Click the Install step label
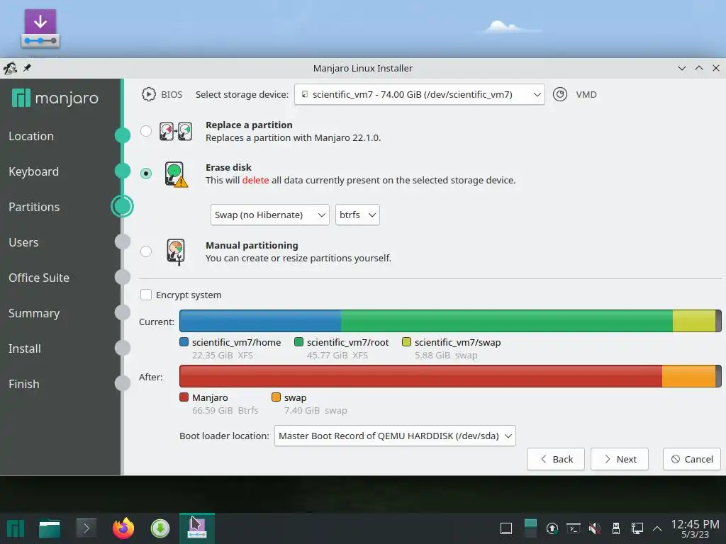The image size is (726, 544). tap(25, 348)
